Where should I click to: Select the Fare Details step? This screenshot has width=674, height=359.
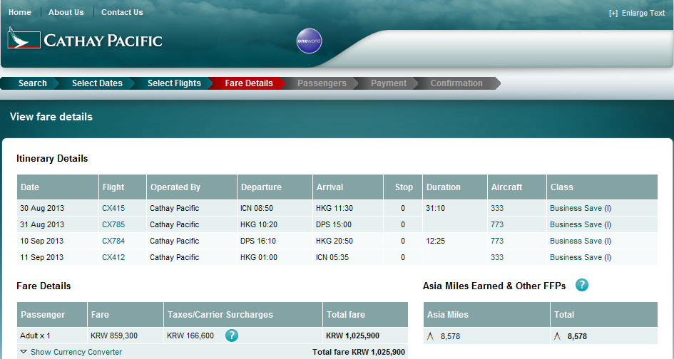pos(249,83)
